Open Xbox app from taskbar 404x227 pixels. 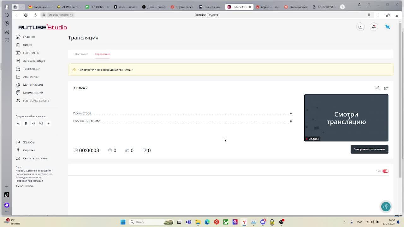[x=226, y=222]
